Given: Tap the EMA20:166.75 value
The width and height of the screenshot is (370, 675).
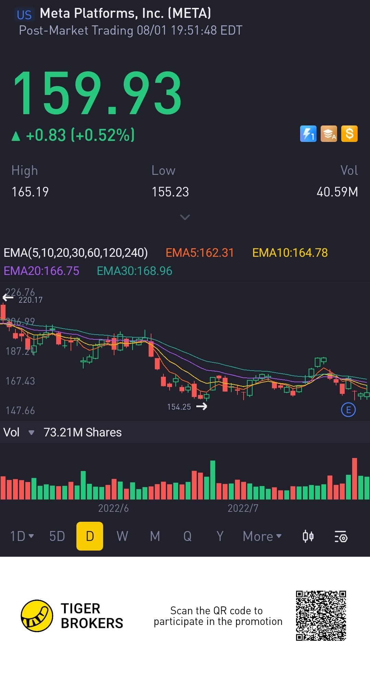Looking at the screenshot, I should tap(41, 271).
